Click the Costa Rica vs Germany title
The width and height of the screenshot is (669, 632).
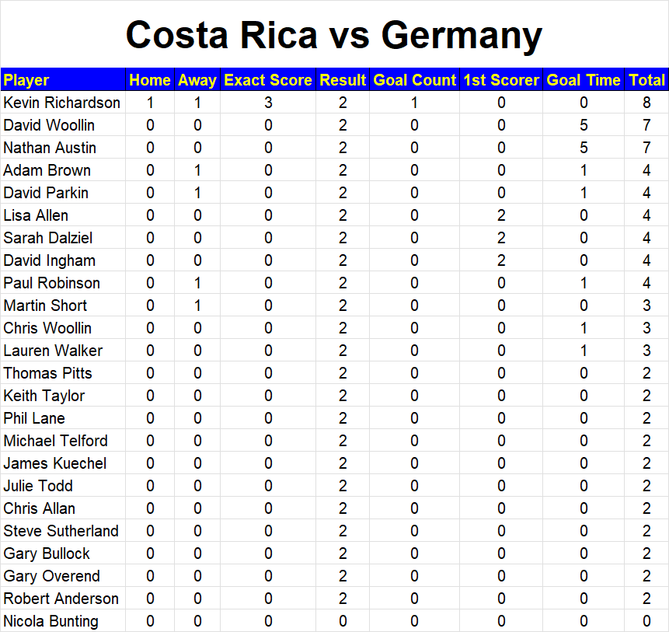pos(334,35)
